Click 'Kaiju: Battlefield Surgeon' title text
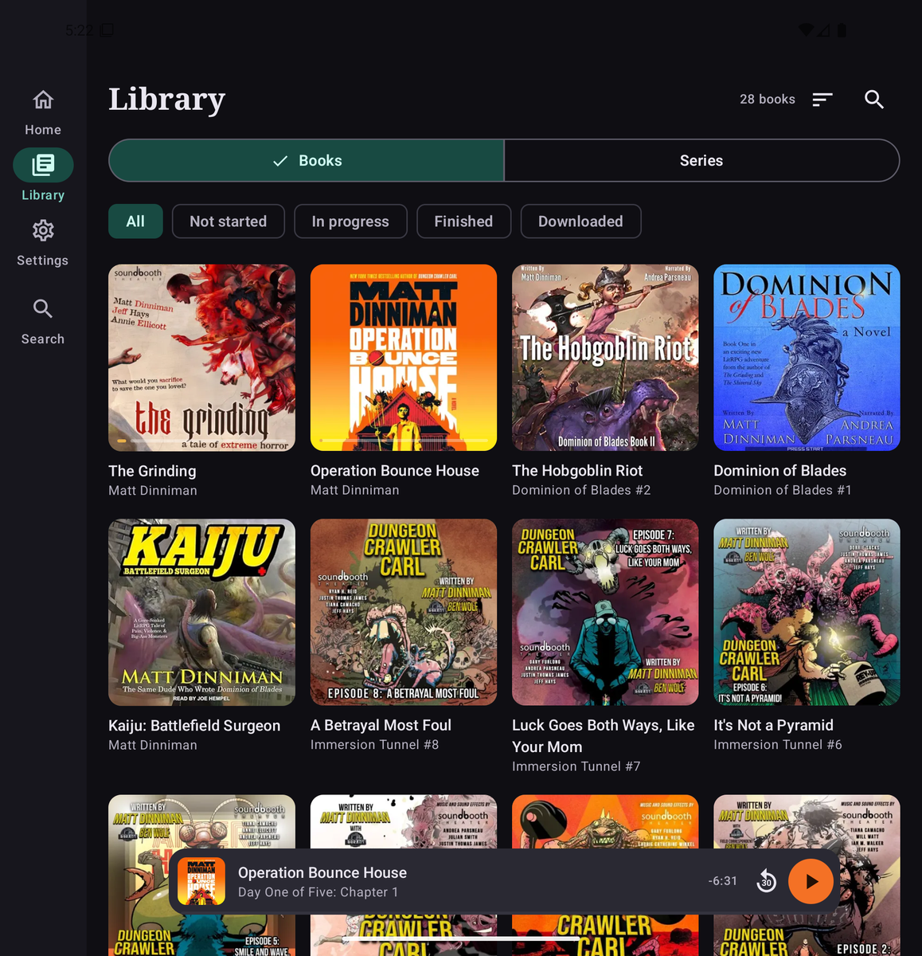 tap(194, 726)
